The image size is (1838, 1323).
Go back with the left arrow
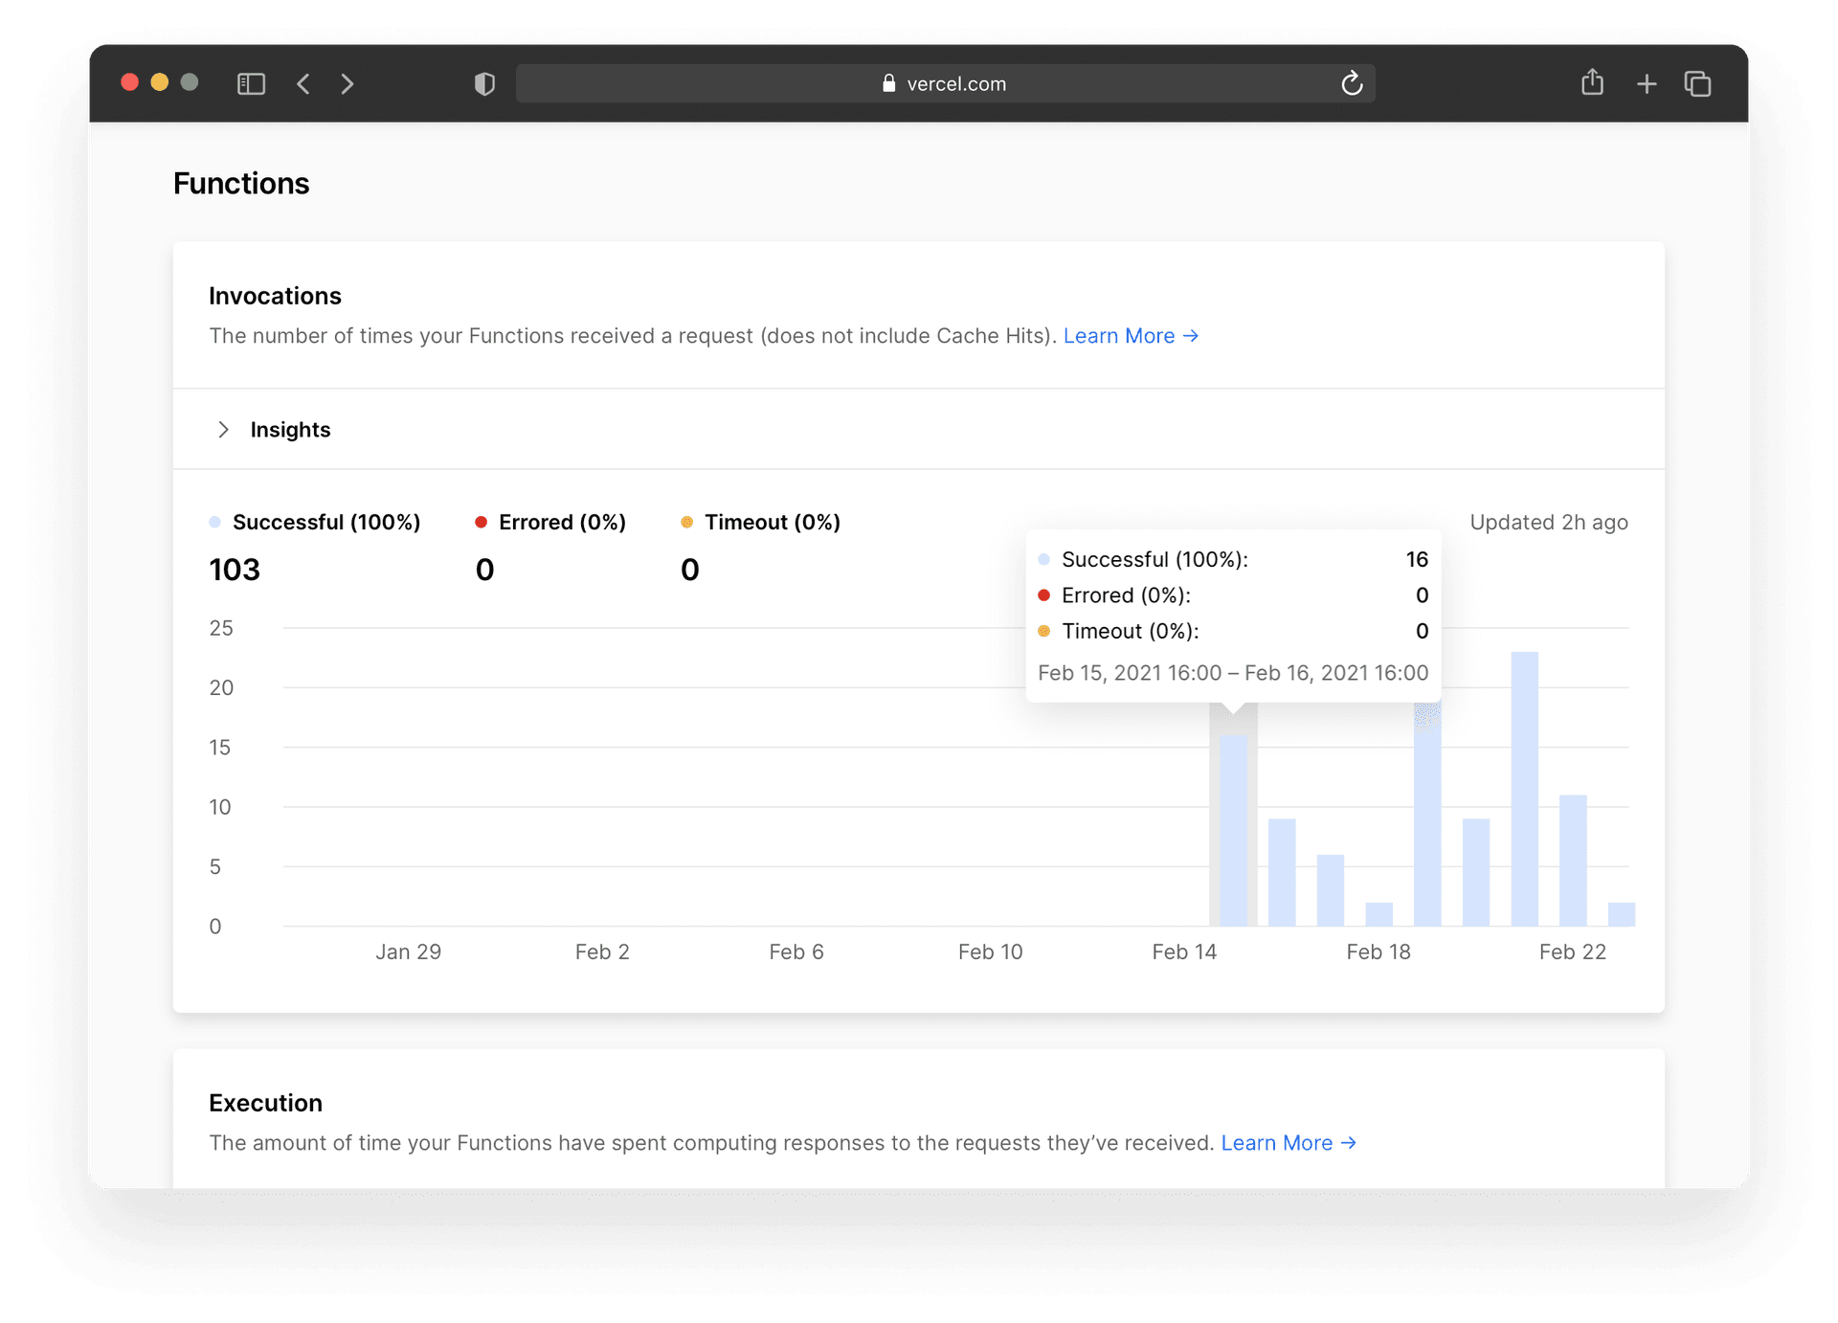coord(303,84)
